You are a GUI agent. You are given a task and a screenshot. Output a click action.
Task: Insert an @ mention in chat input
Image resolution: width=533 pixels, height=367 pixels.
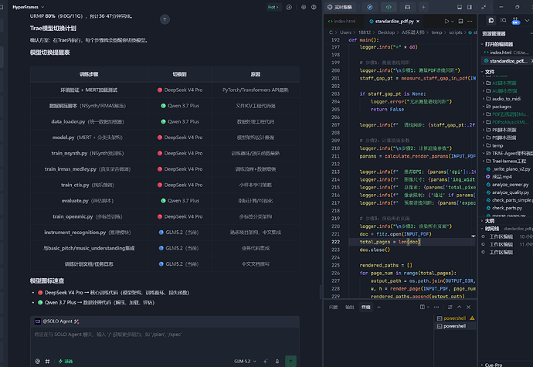pos(38,362)
